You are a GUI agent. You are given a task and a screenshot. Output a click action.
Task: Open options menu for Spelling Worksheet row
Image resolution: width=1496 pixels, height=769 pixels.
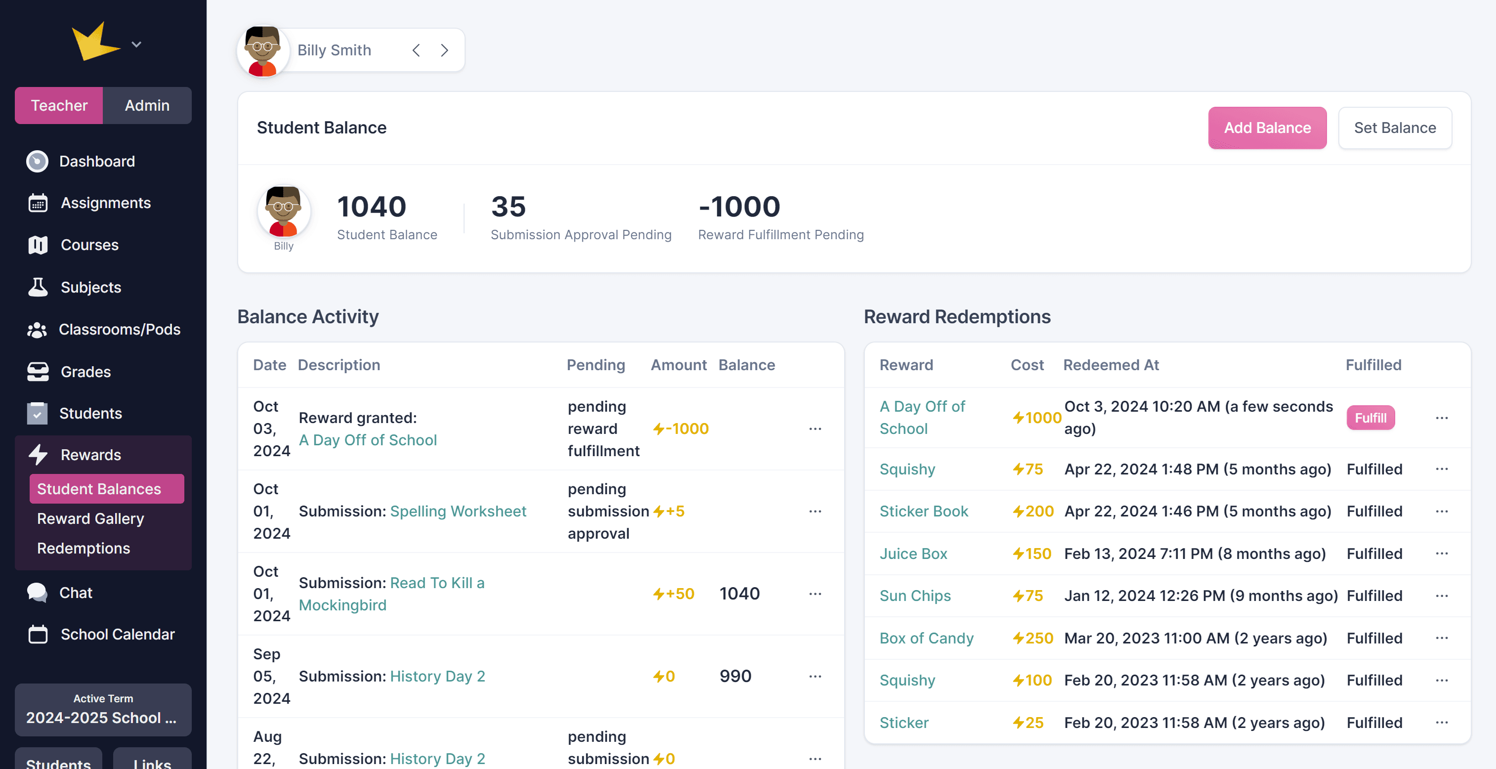tap(815, 511)
